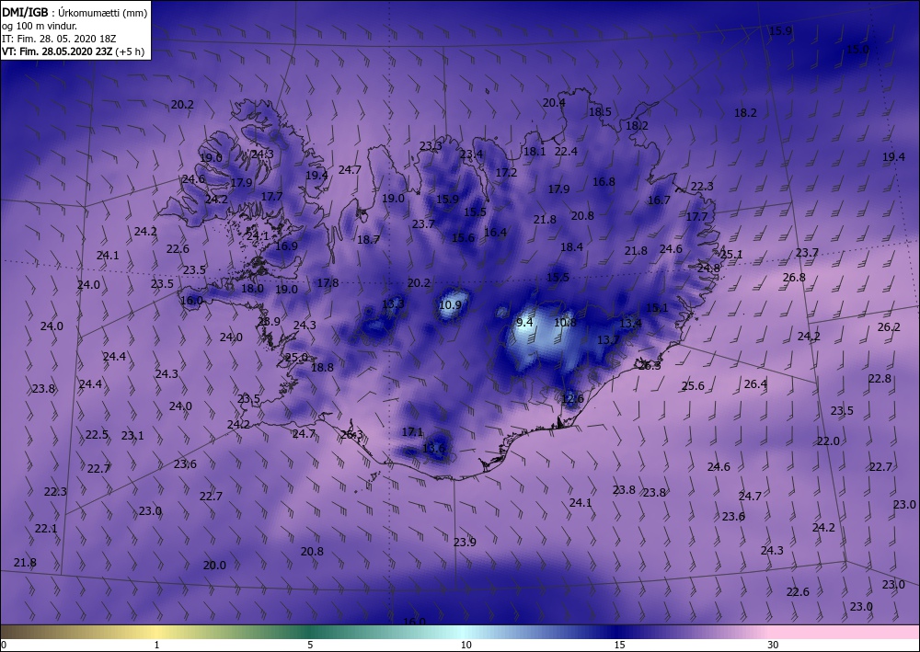Pick the map value "16.7"
Image resolution: width=920 pixels, height=652 pixels.
point(659,200)
